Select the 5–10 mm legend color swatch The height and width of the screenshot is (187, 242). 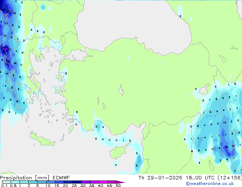pyautogui.click(x=42, y=182)
